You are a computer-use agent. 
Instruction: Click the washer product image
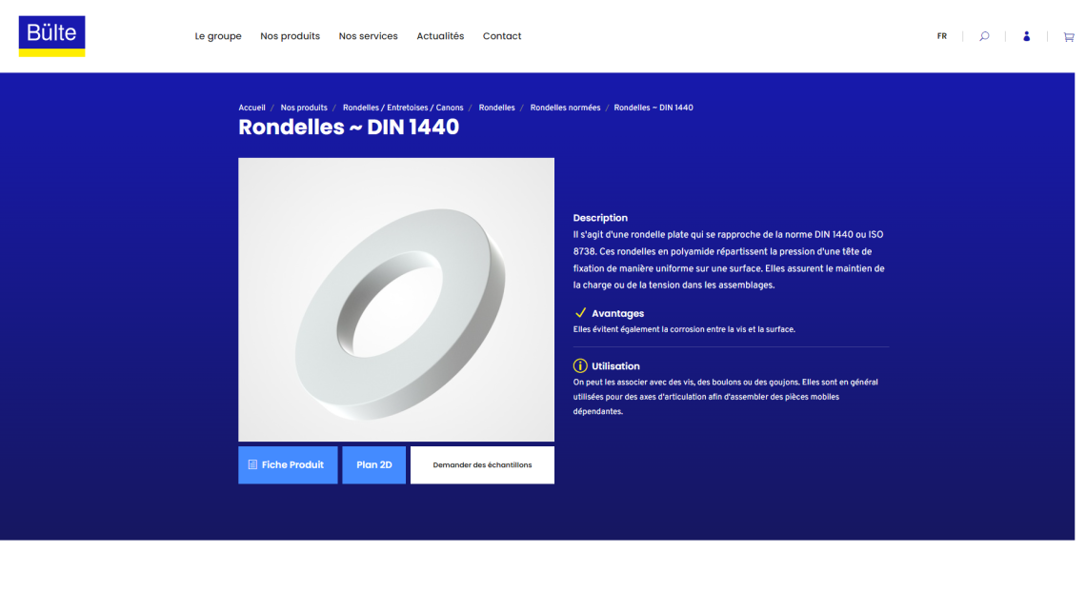tap(396, 300)
